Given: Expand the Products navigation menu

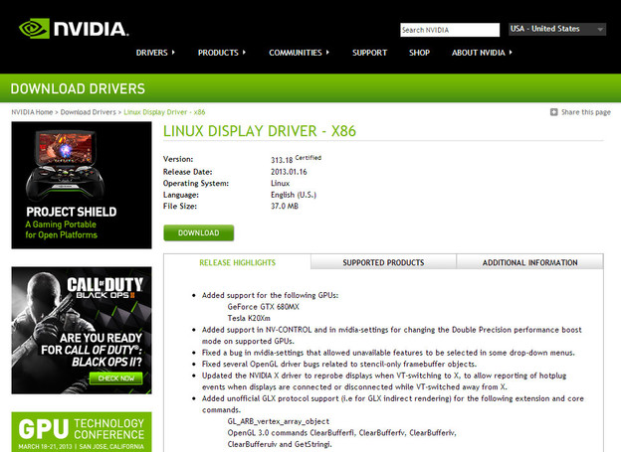Looking at the screenshot, I should (221, 52).
